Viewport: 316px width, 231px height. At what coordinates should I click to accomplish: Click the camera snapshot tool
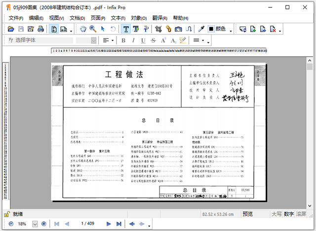click(178, 29)
